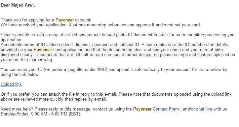
Task: Click the 'Need more help?' text
Action: coord(17,109)
